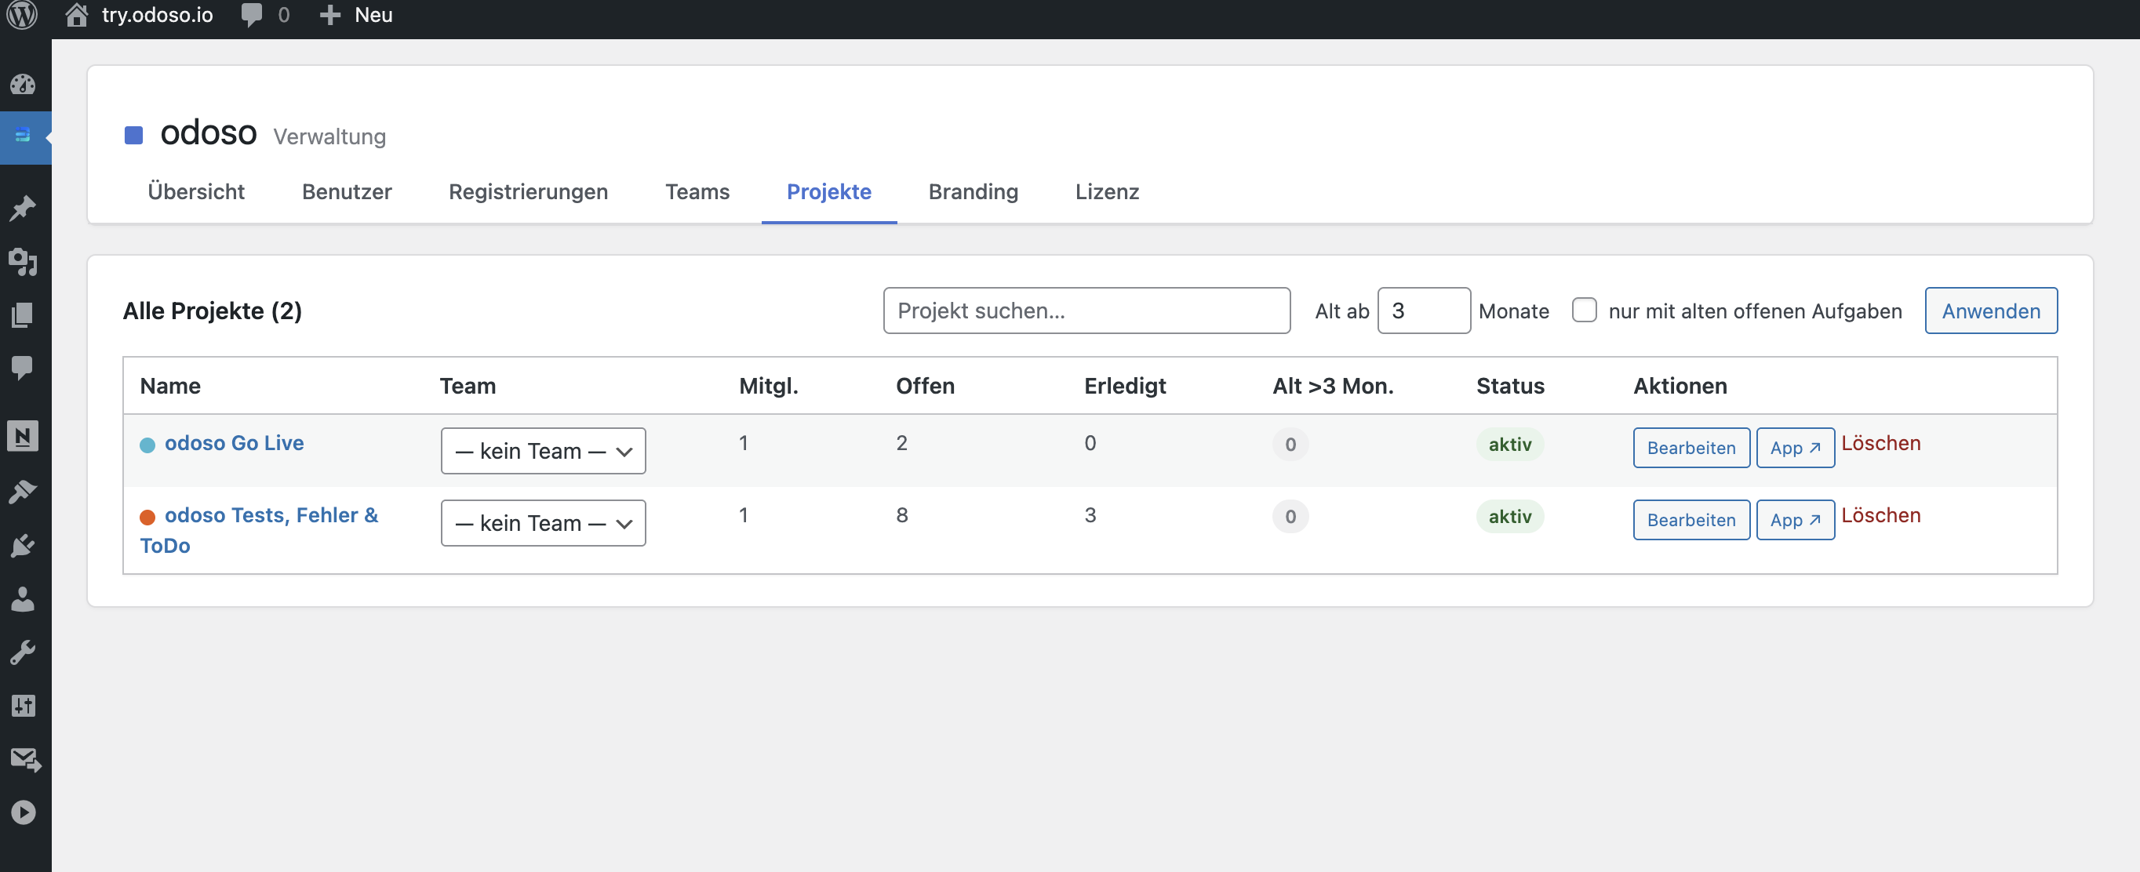Open Comments speech bubble sidebar icon
2140x872 pixels.
tap(24, 368)
